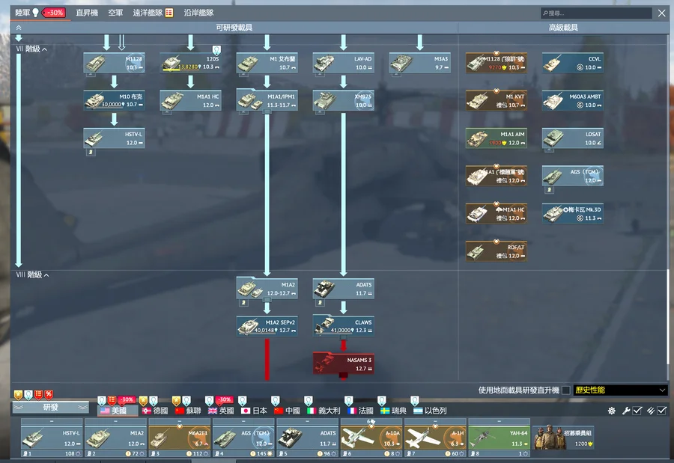Viewport: 674px width, 463px height.
Task: Open the 歷史性能 game mode dropdown
Action: click(620, 390)
